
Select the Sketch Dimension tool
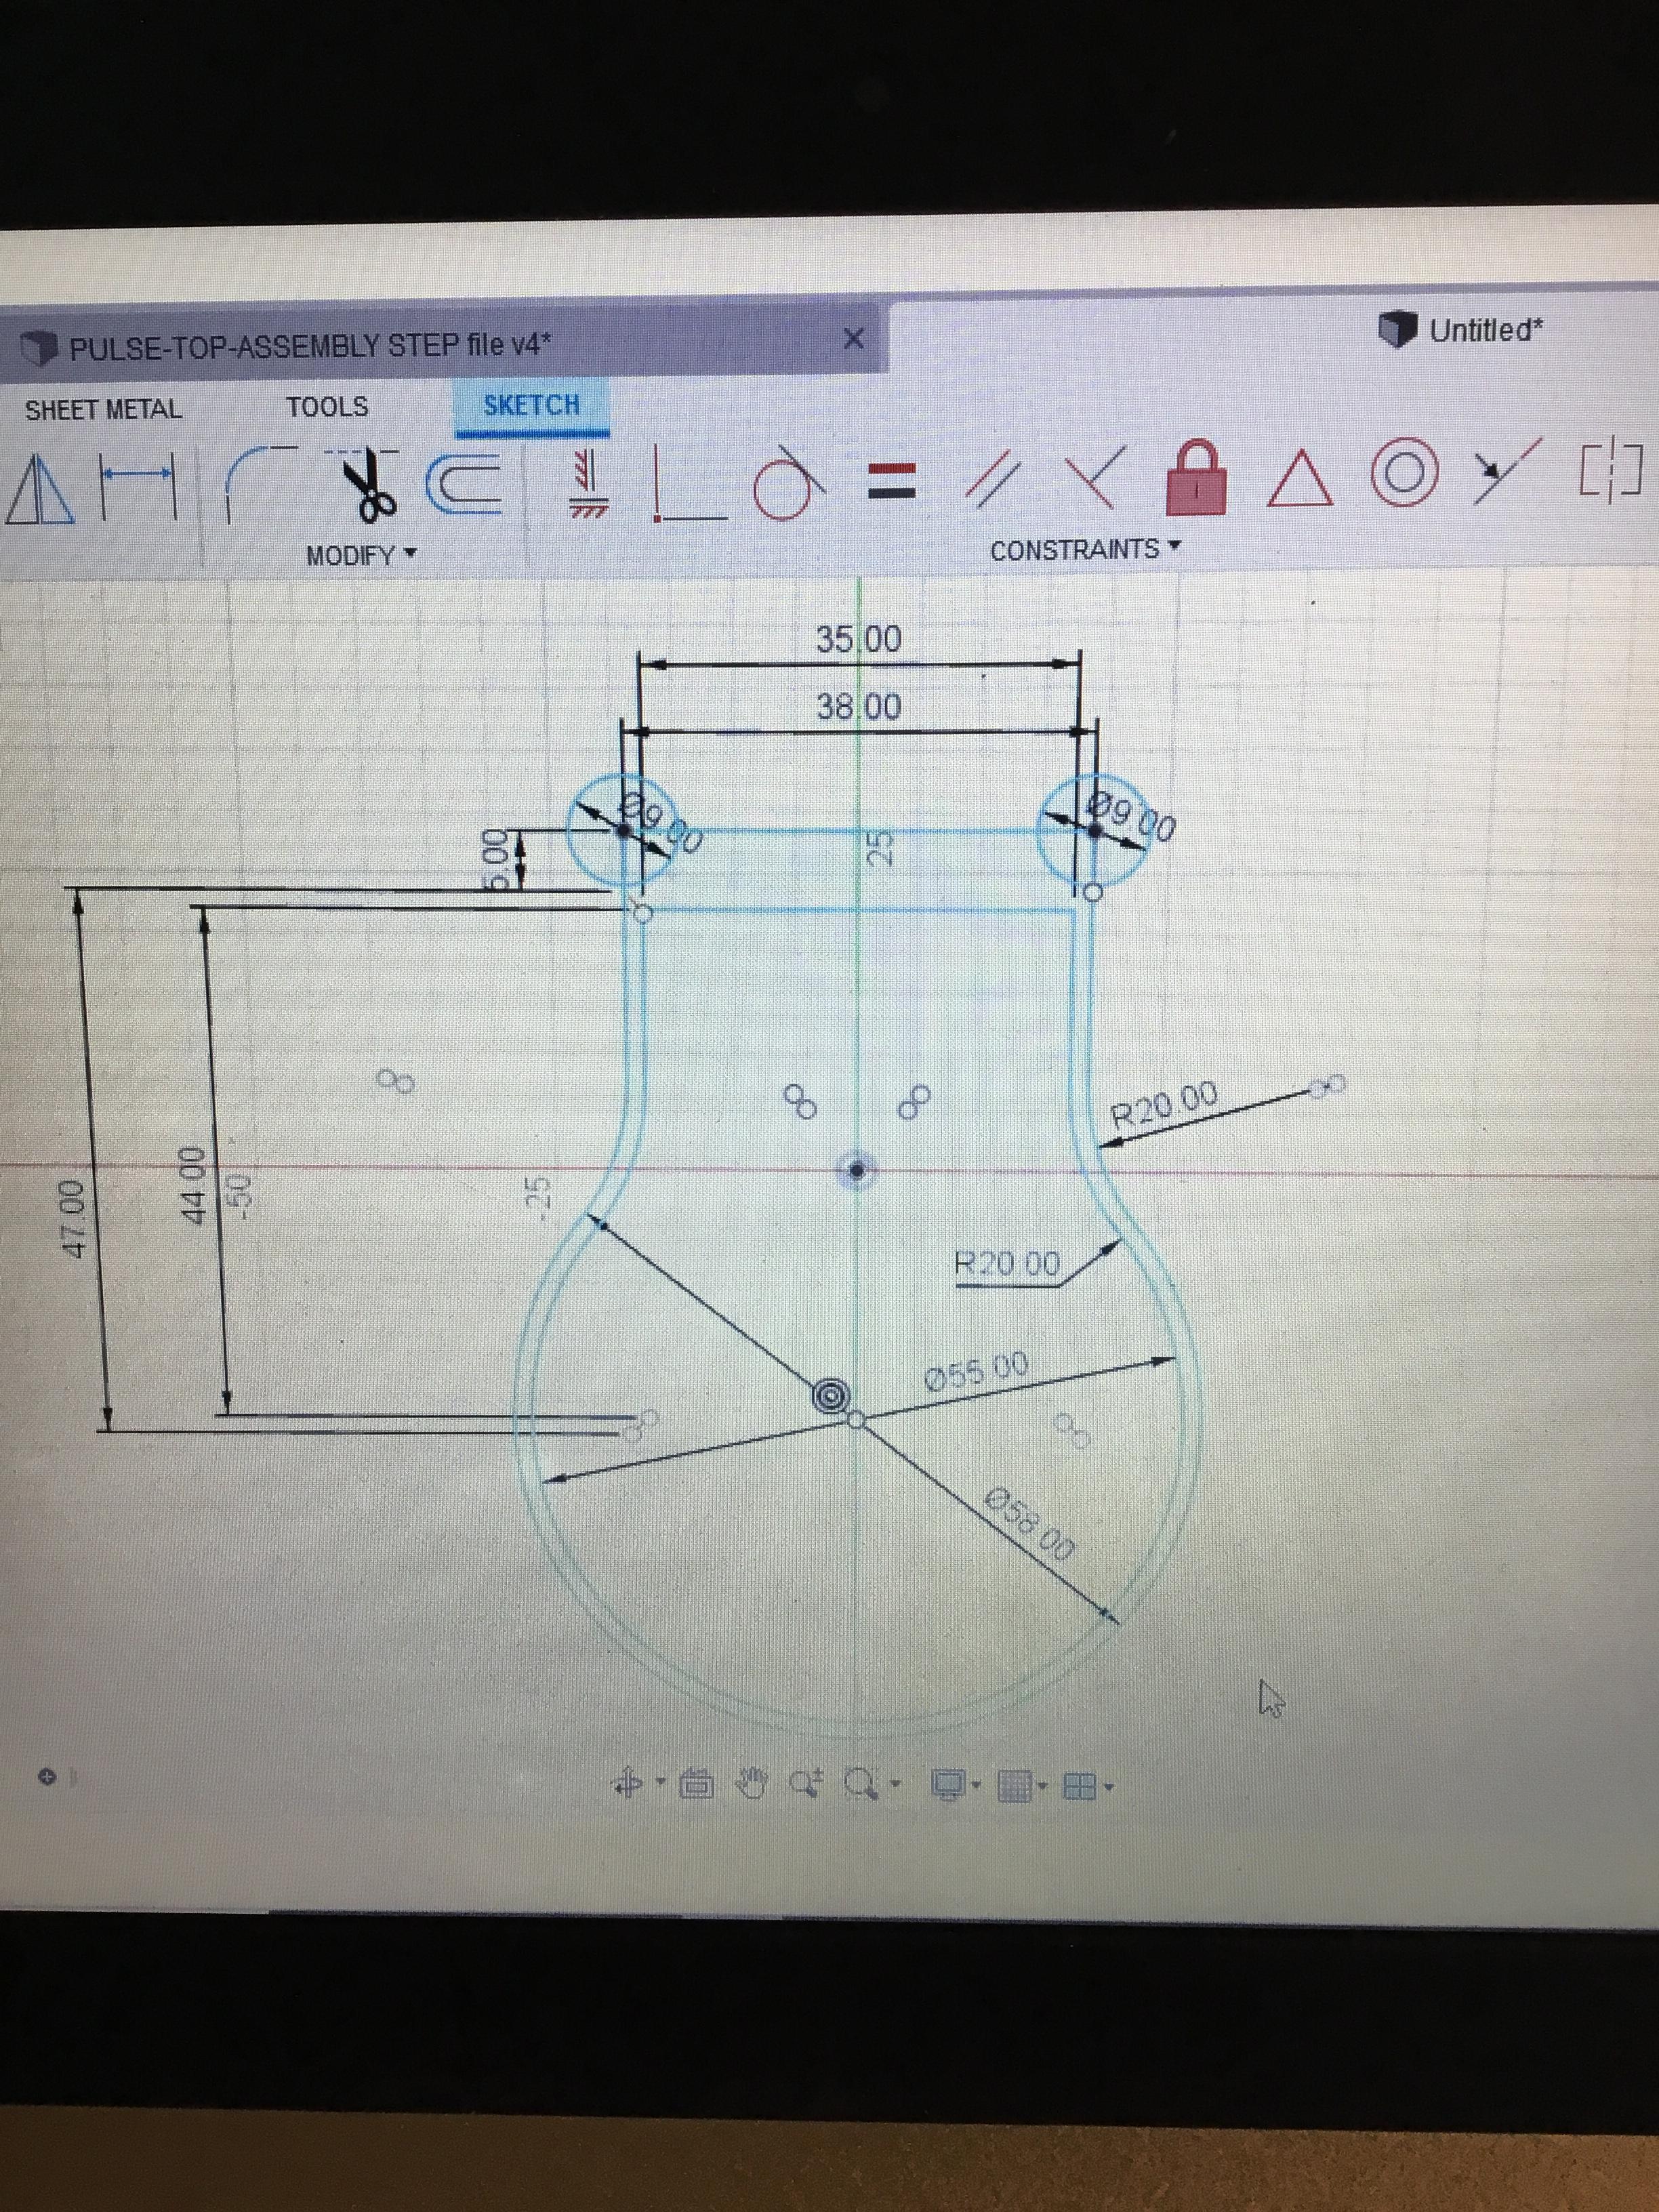[x=137, y=487]
